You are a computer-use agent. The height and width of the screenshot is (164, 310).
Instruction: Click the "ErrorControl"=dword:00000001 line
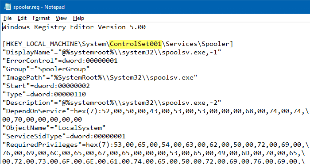[x=60, y=61]
